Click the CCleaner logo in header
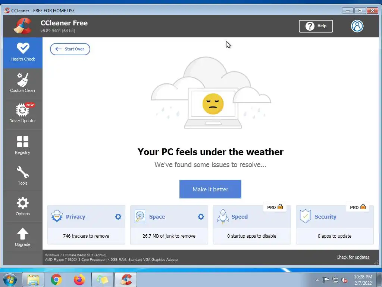 tap(22, 26)
